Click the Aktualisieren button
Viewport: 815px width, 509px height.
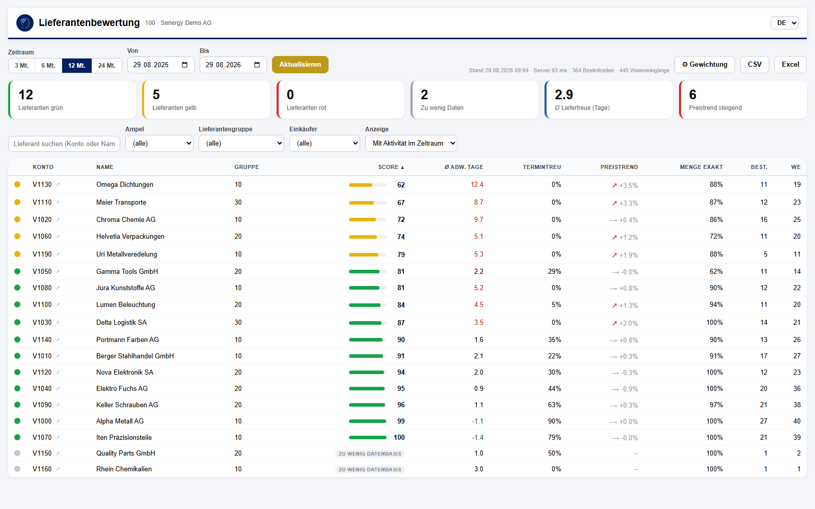tap(300, 65)
